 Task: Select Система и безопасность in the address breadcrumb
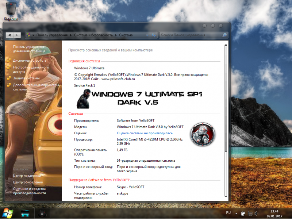(93, 35)
